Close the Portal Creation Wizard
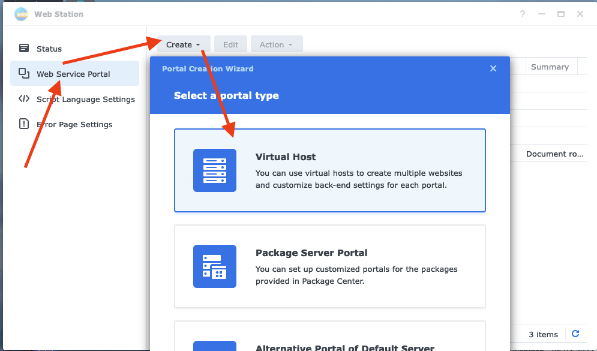597x351 pixels. [493, 68]
